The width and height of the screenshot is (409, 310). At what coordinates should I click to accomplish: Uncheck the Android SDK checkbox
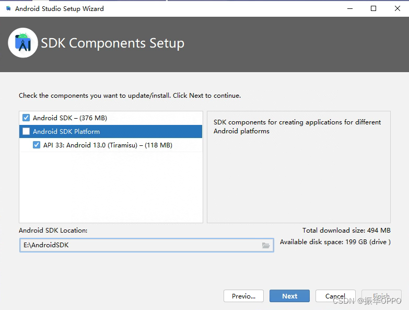point(26,118)
